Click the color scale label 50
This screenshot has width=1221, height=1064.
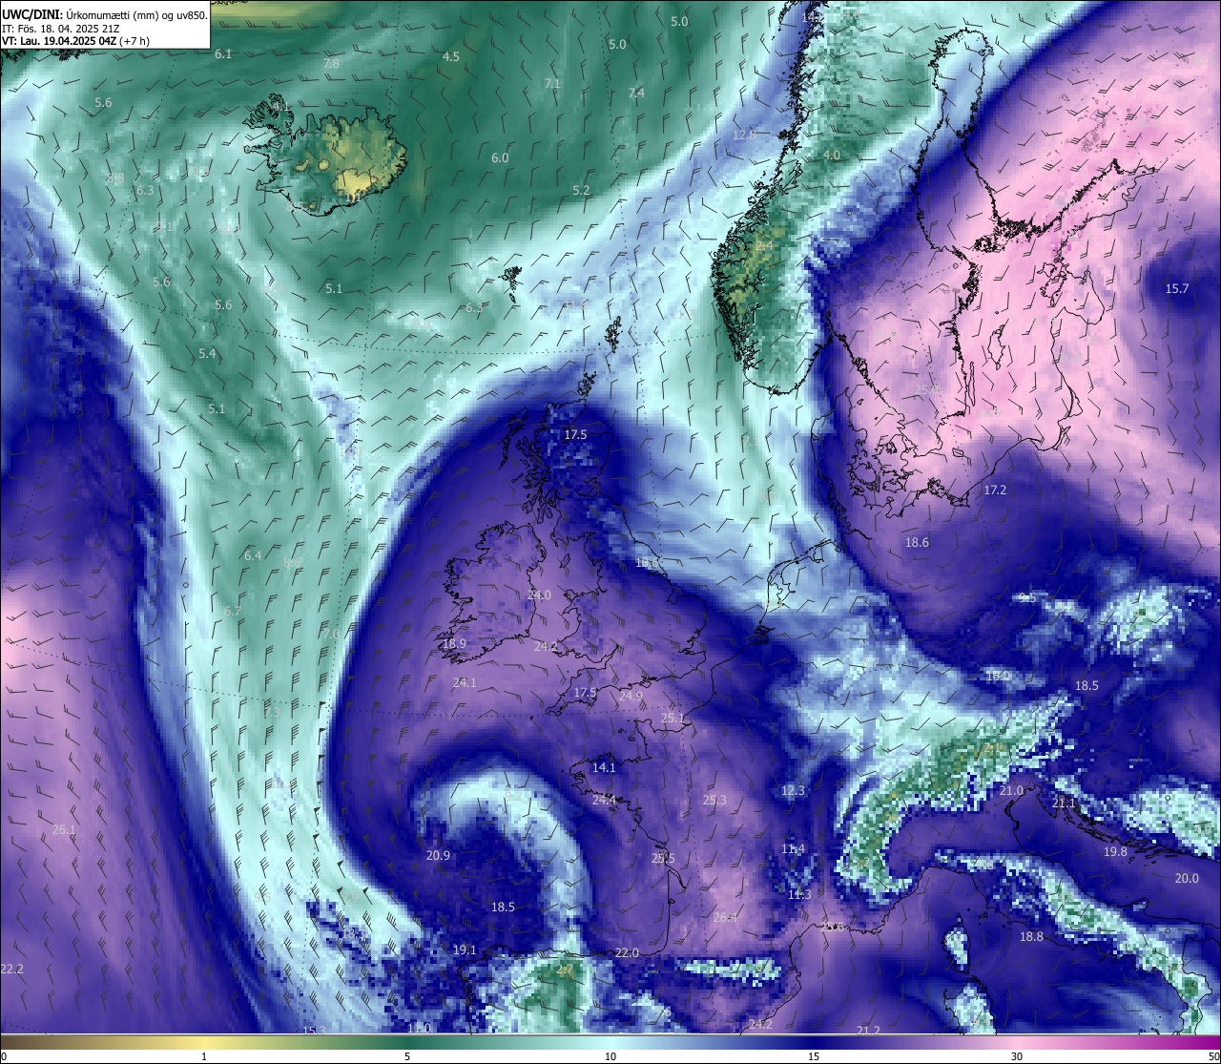pyautogui.click(x=1212, y=1056)
